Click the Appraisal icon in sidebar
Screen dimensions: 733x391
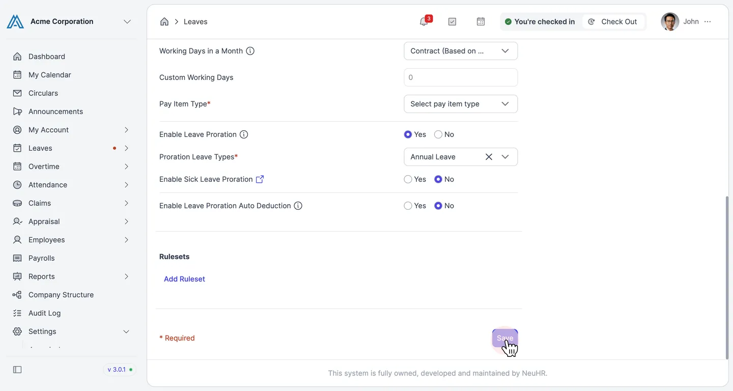(17, 221)
